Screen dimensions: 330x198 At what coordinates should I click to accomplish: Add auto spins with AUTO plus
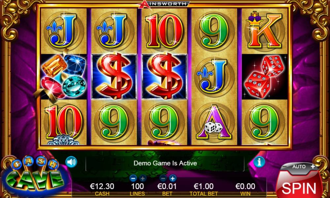click(313, 166)
